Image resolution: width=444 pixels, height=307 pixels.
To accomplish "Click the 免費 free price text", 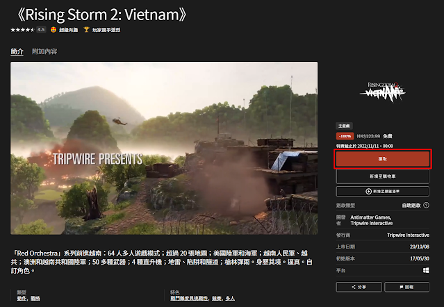I will click(388, 136).
